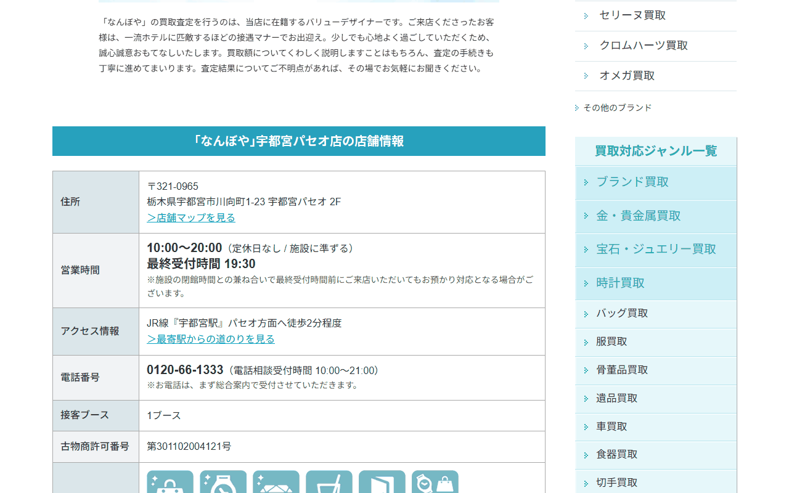Click the 1ブース cell value
789x493 pixels.
tap(164, 415)
